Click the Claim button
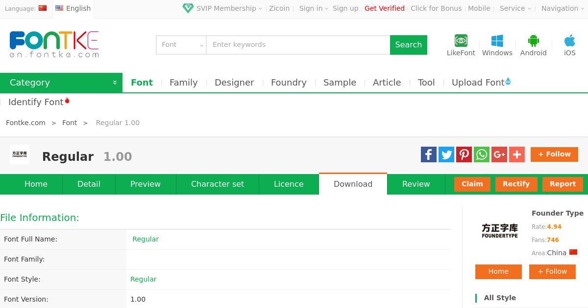 472,184
